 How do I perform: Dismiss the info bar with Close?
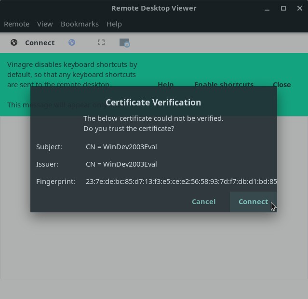point(281,84)
